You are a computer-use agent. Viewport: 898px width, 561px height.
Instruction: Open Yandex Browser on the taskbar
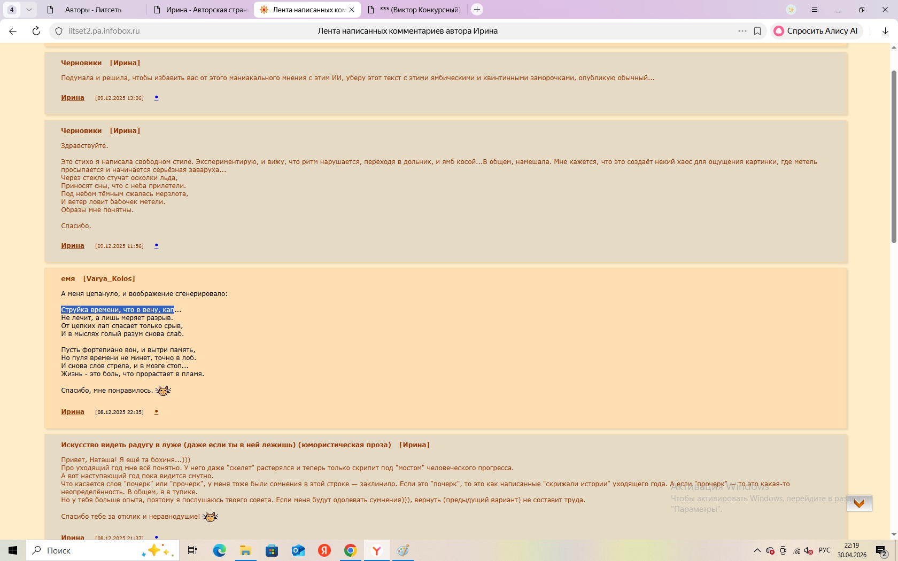click(x=377, y=550)
